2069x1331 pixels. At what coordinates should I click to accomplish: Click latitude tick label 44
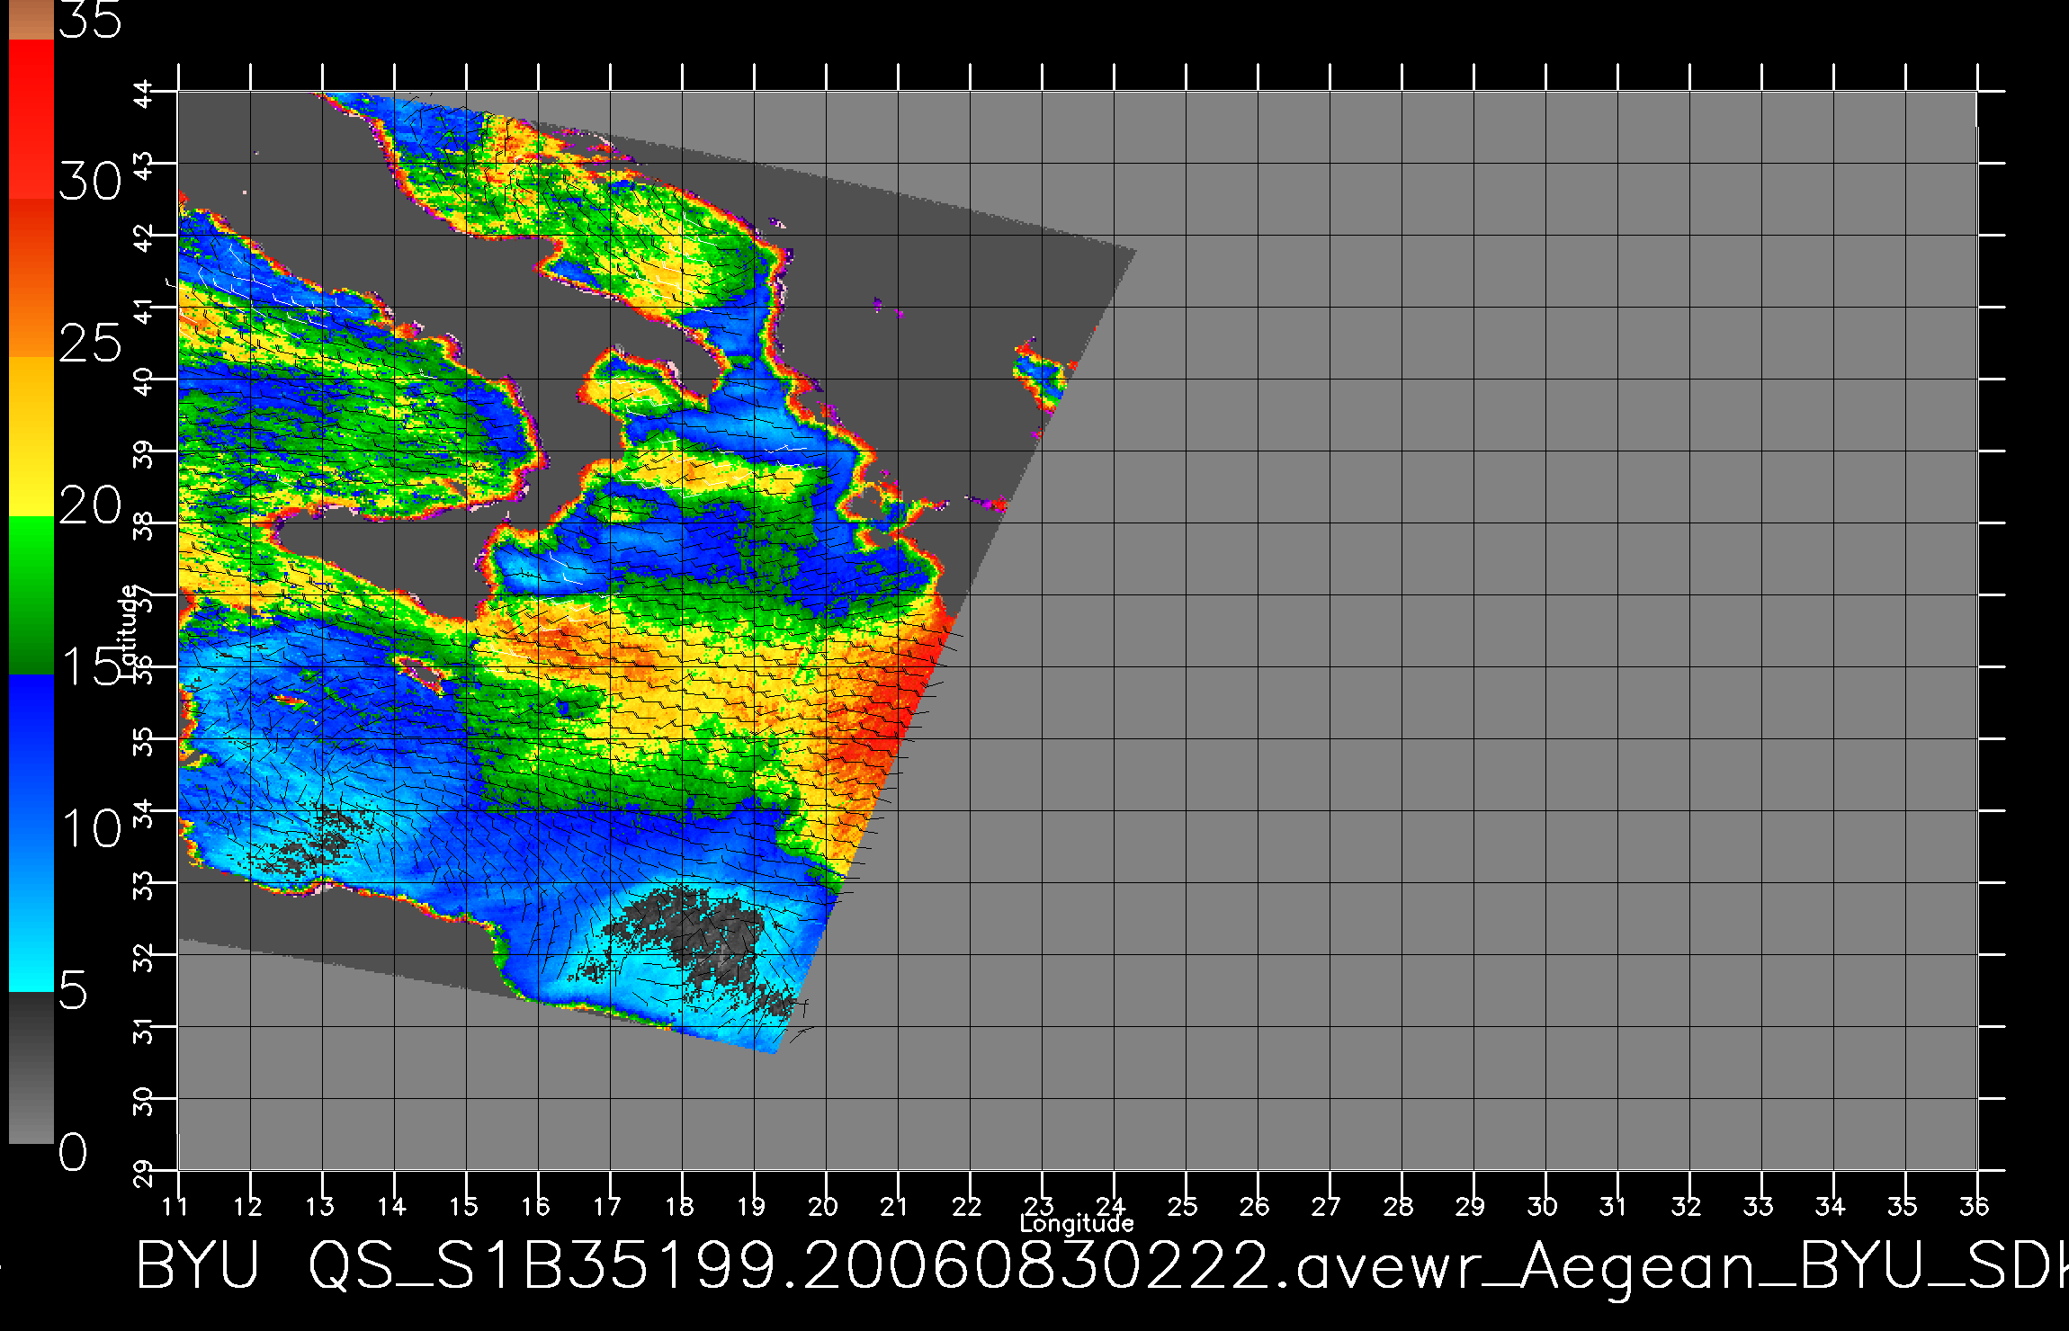[144, 93]
